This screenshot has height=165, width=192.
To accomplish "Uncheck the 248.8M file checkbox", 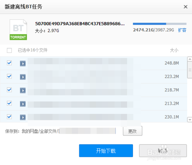I will (x=9, y=63).
